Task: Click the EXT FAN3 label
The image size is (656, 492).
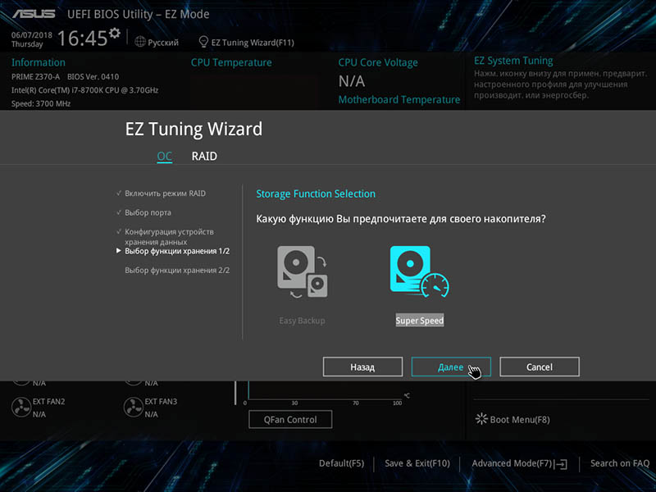Action: point(161,401)
